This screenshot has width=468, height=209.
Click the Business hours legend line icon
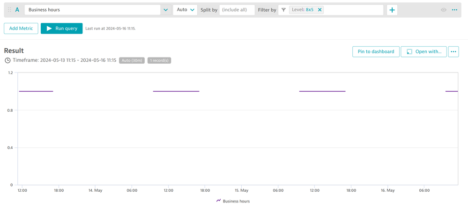pyautogui.click(x=218, y=201)
